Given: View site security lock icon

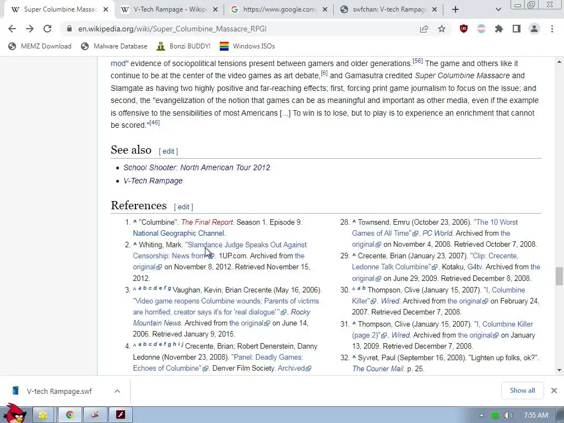Looking at the screenshot, I should (69, 29).
